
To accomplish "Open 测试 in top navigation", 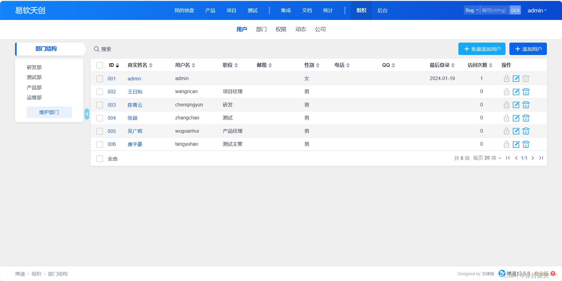I will [253, 10].
